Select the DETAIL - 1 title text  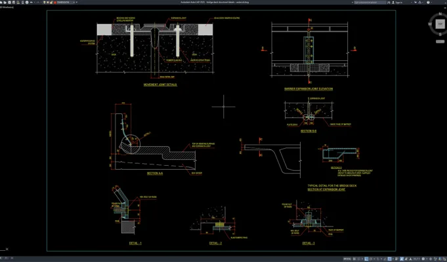click(135, 243)
